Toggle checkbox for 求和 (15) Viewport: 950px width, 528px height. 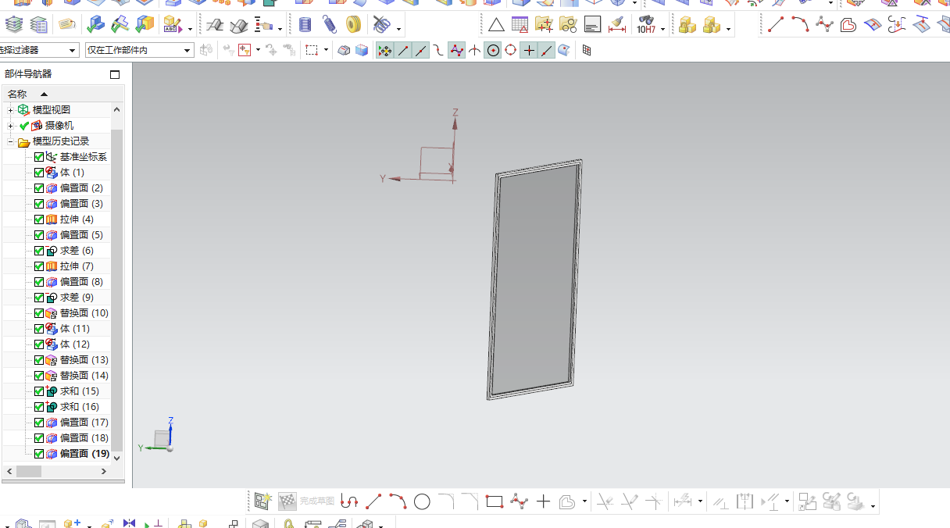point(39,391)
